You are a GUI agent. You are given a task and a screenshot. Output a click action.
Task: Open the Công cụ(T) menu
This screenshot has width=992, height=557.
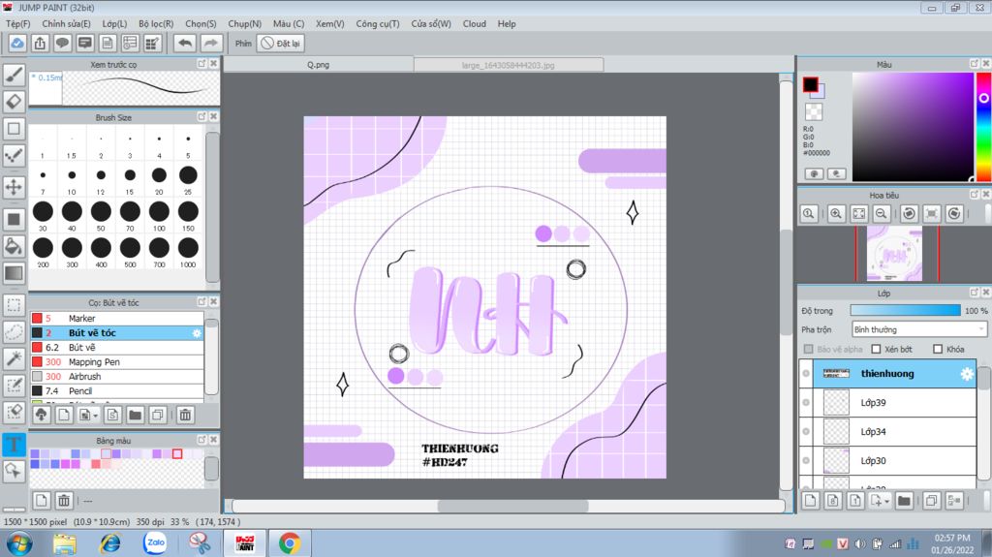click(x=377, y=23)
